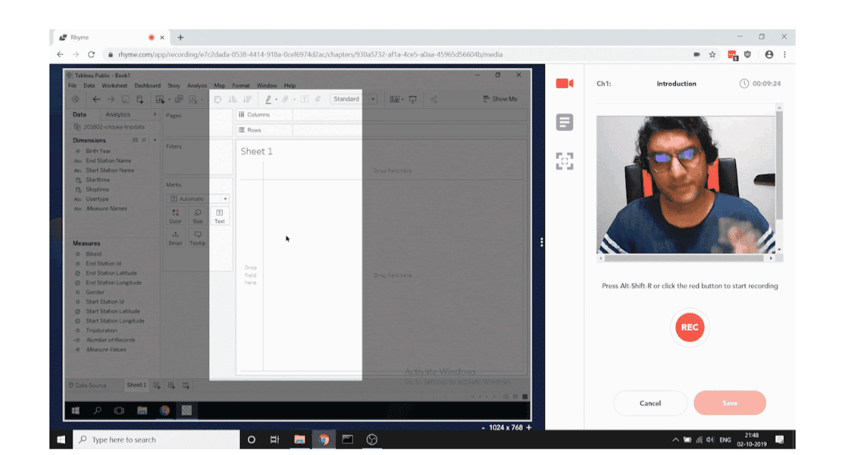Select the Tripduration measure field

(102, 331)
